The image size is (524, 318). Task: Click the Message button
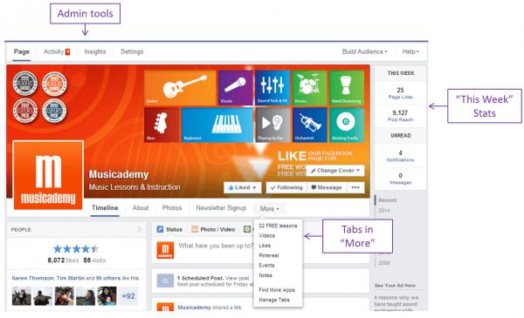pos(327,187)
